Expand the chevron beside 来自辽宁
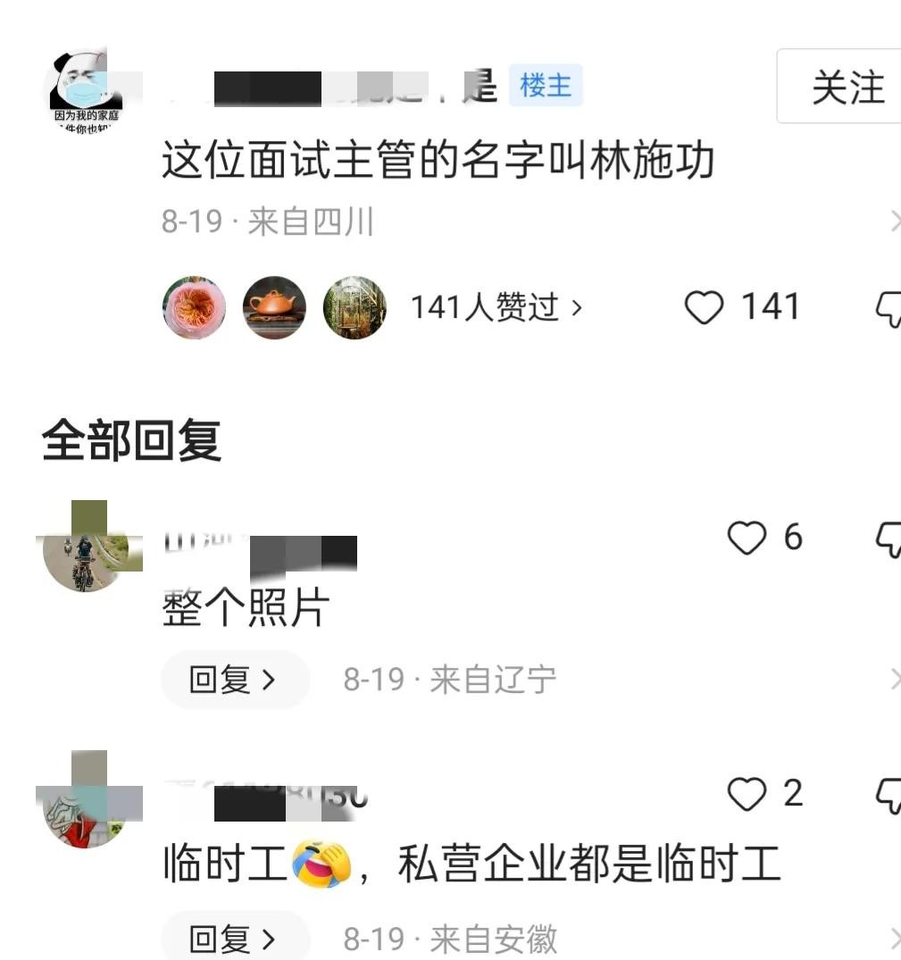This screenshot has width=901, height=960. point(895,680)
